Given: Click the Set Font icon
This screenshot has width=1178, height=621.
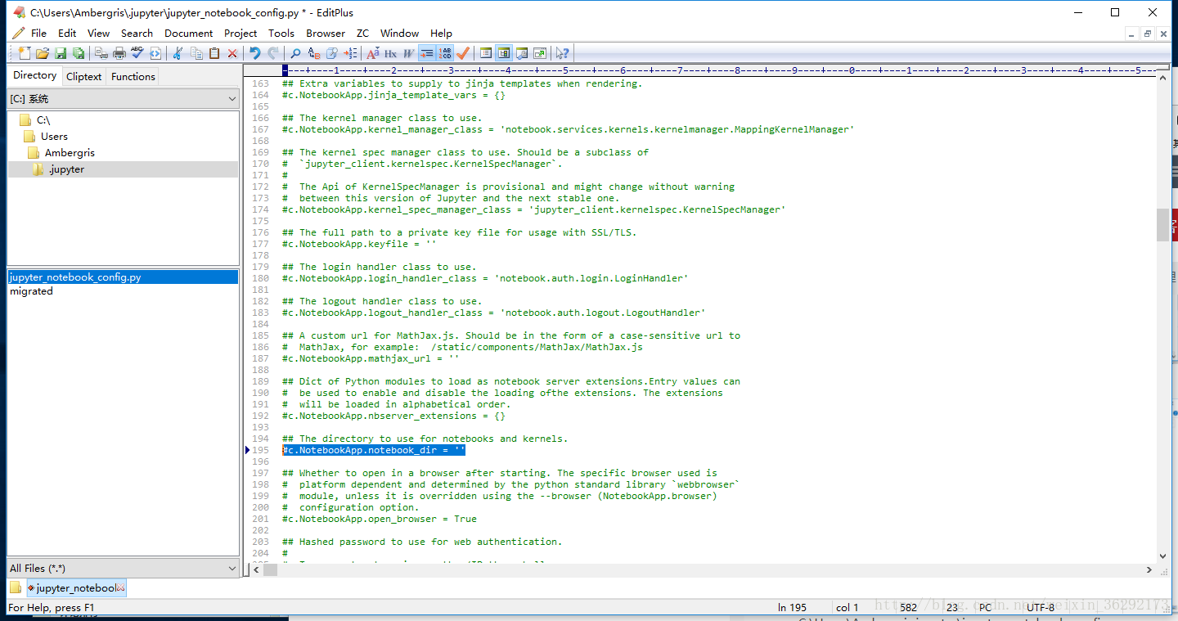Looking at the screenshot, I should [x=373, y=53].
